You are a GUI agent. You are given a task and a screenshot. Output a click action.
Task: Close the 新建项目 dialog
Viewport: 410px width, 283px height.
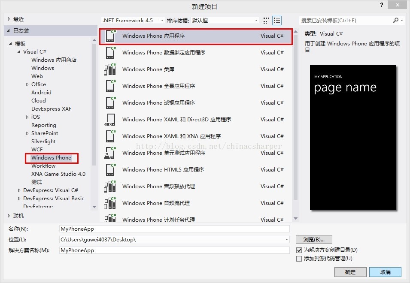click(x=397, y=5)
